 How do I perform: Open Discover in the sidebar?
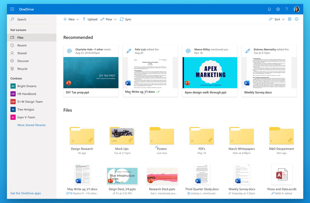(31, 61)
